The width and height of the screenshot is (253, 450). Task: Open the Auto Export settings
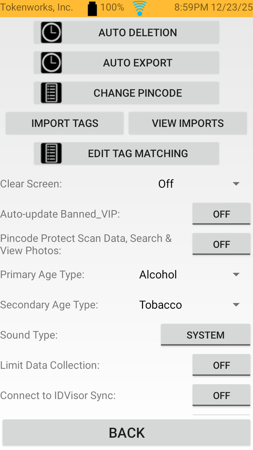pos(138,63)
